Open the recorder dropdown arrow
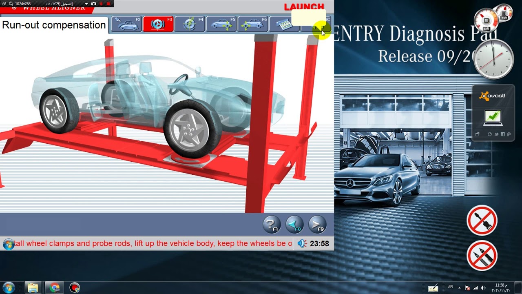 [x=86, y=4]
